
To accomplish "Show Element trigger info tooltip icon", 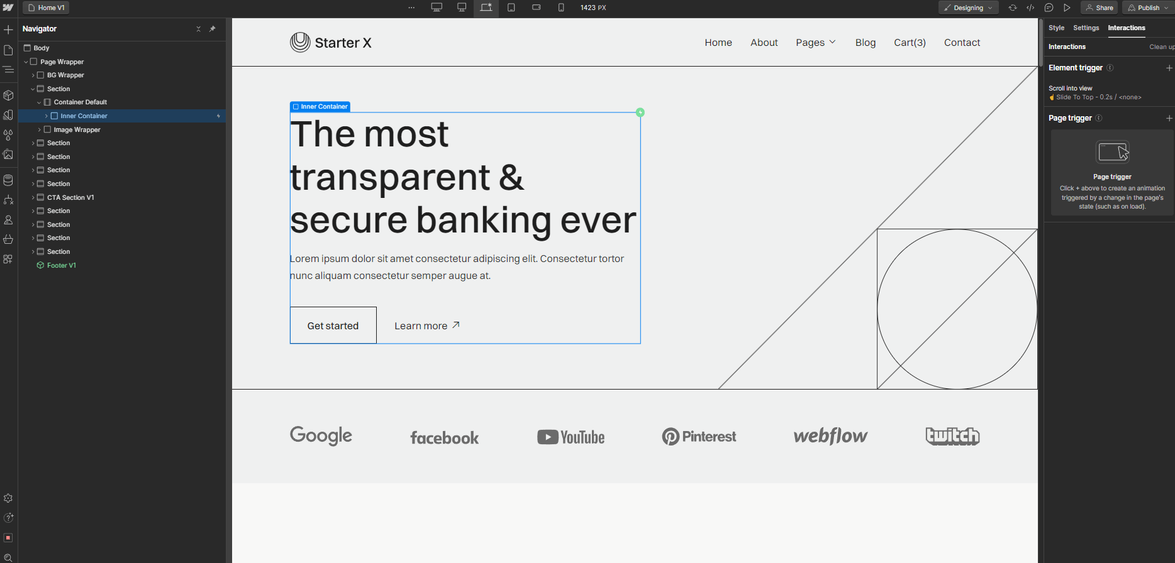I will pos(1110,68).
